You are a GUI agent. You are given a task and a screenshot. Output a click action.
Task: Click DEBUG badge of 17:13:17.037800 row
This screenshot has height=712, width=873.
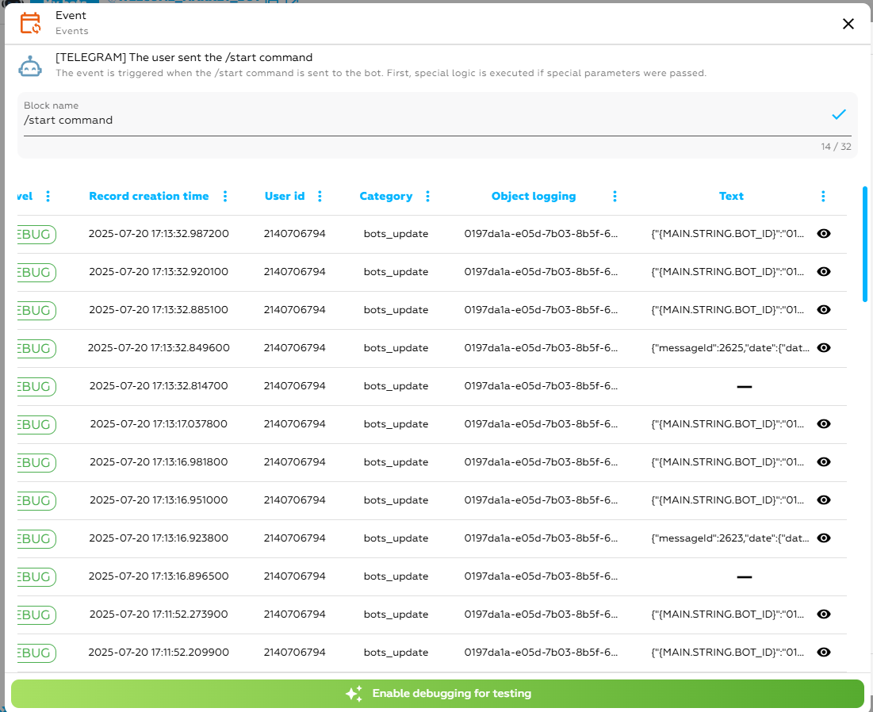pyautogui.click(x=36, y=424)
